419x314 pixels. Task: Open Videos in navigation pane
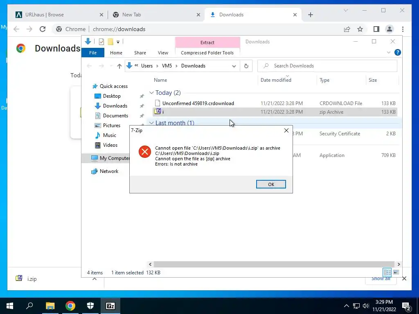(x=110, y=145)
